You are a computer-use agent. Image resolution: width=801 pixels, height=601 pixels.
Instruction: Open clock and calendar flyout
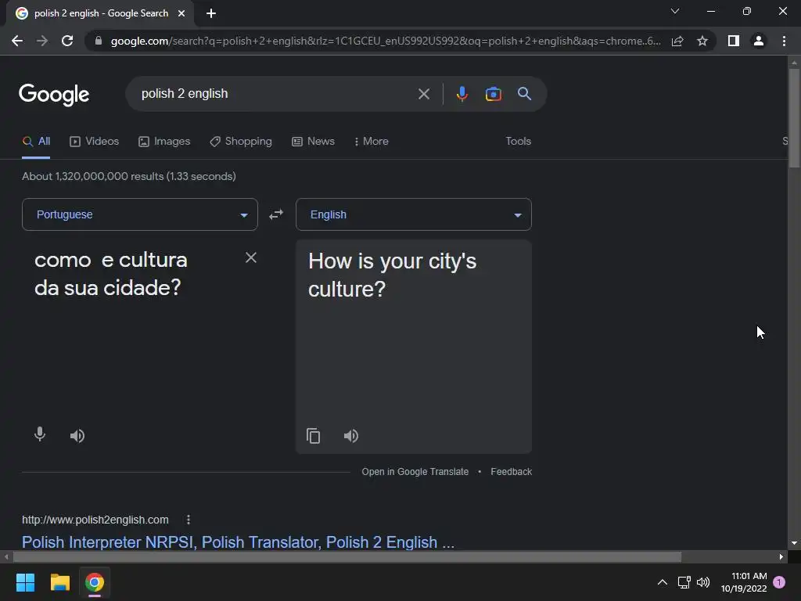(744, 582)
